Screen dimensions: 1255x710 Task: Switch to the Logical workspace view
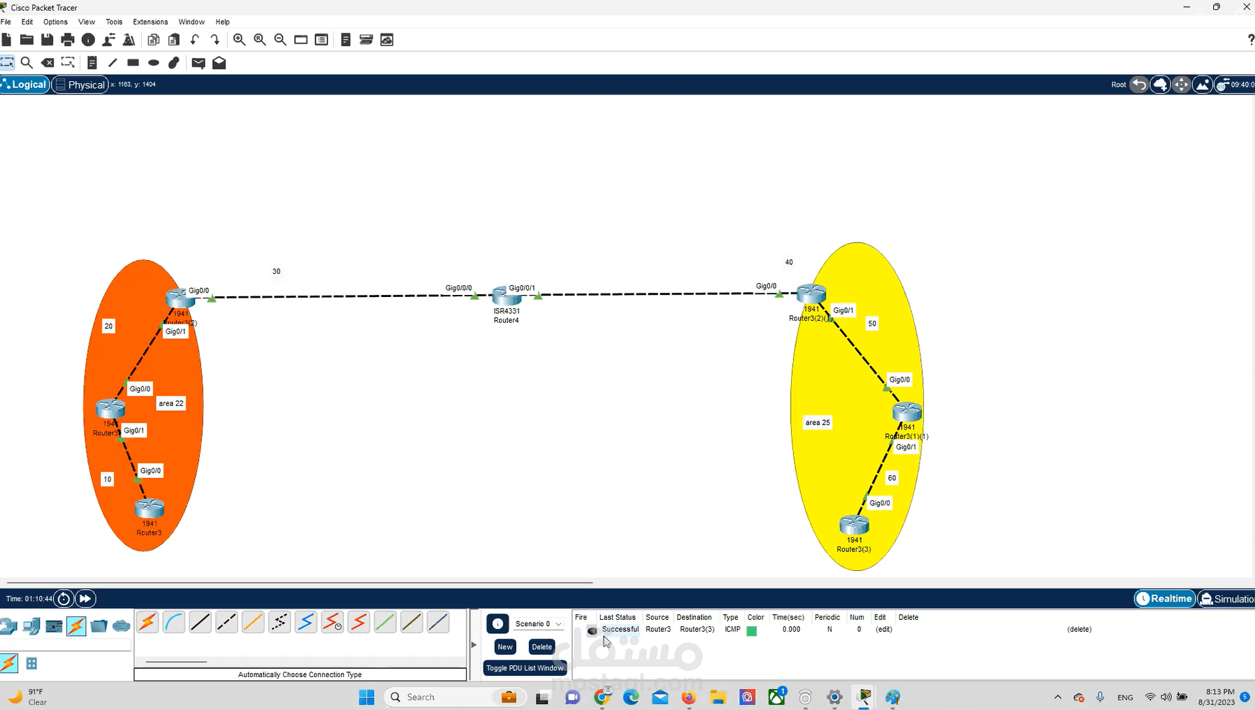pyautogui.click(x=25, y=85)
